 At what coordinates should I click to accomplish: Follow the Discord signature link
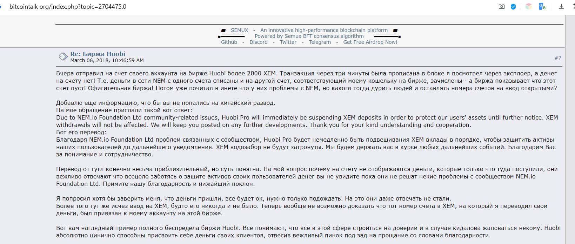pos(258,42)
